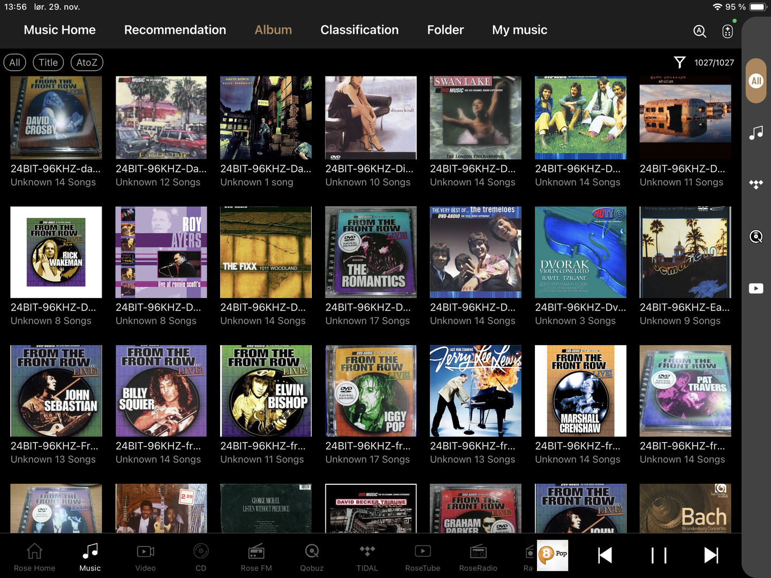Open the Qobuz icon in right sidebar
Image resolution: width=771 pixels, height=578 pixels.
tap(755, 237)
